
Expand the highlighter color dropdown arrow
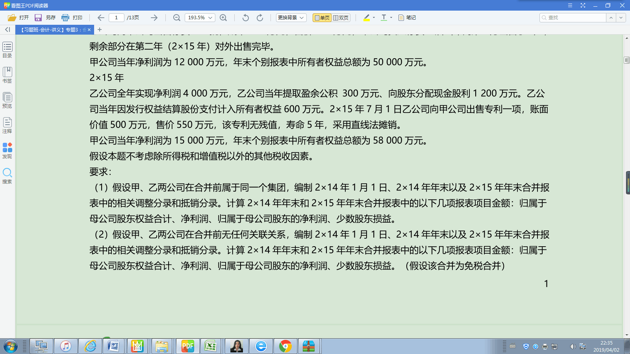(374, 18)
